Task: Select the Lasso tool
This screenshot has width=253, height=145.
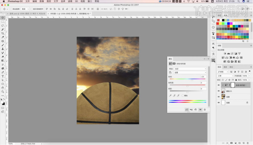Action: [x=3, y=26]
